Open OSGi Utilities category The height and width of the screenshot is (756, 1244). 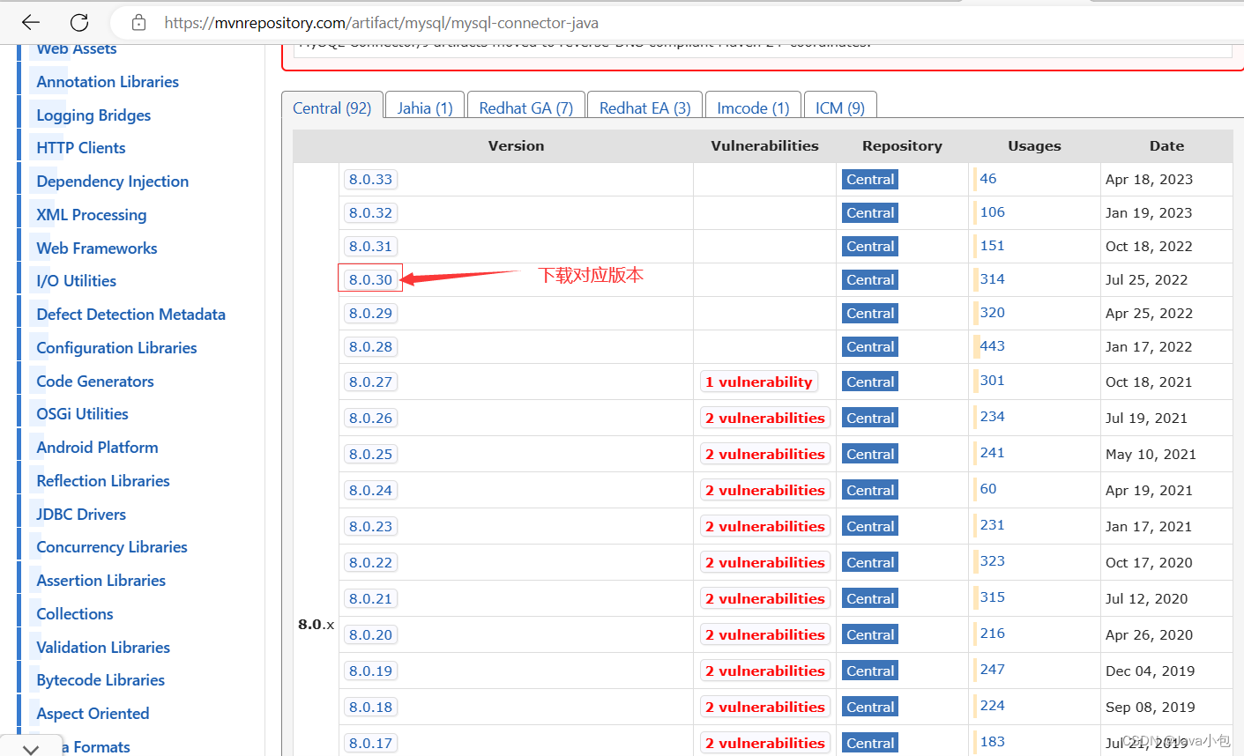(x=83, y=414)
